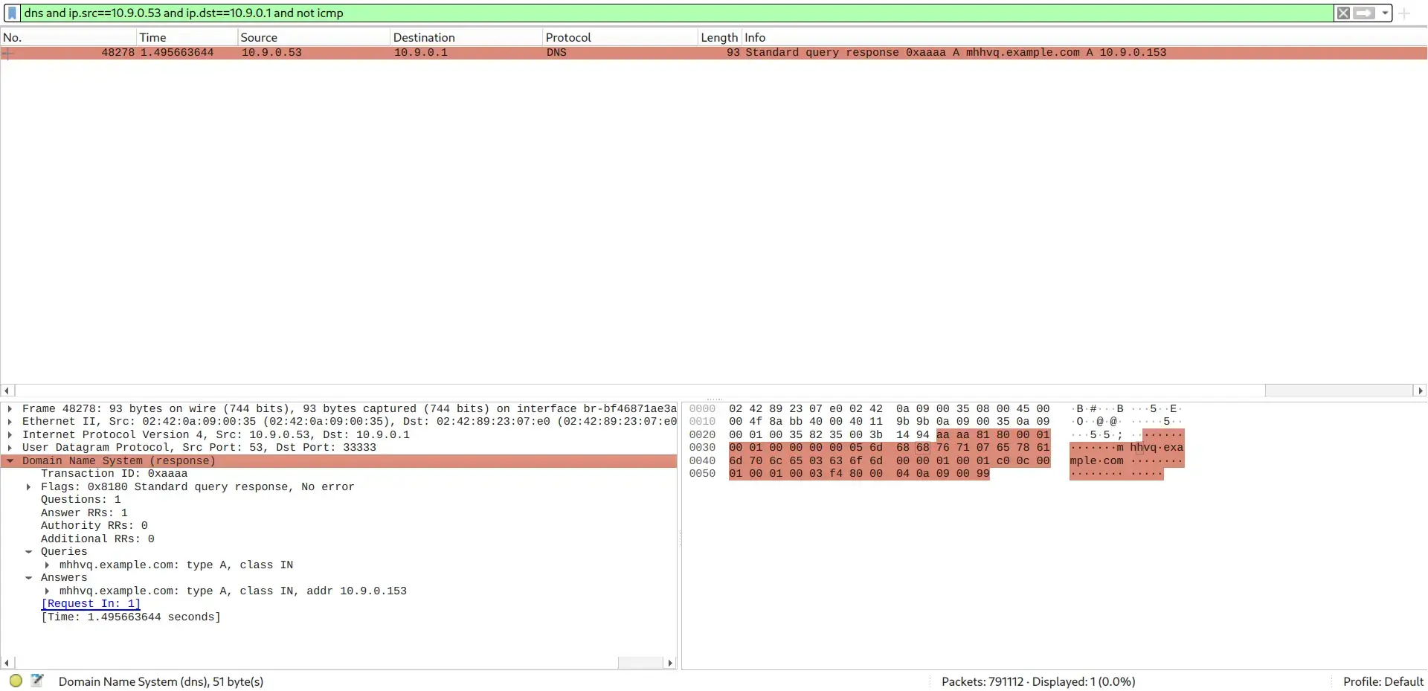Collapse the Answers section
This screenshot has height=691, width=1428.
point(28,578)
